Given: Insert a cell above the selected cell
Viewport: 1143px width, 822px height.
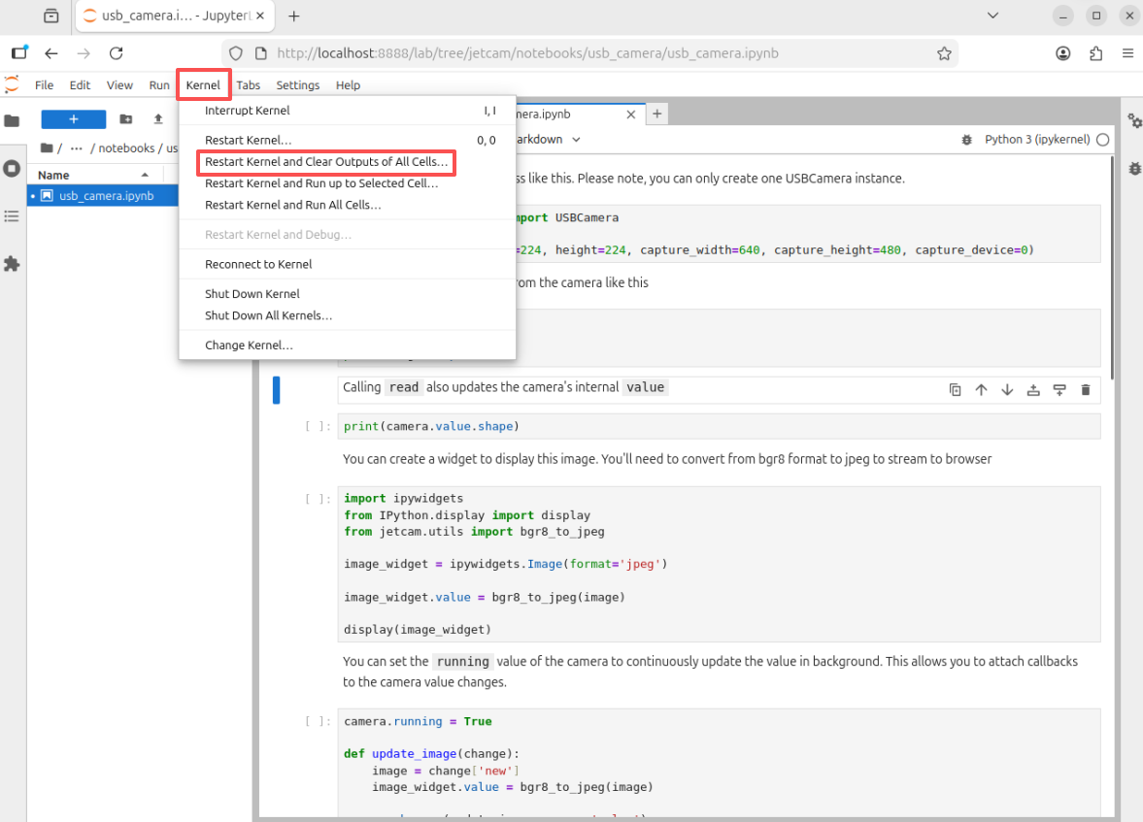Looking at the screenshot, I should point(1033,390).
